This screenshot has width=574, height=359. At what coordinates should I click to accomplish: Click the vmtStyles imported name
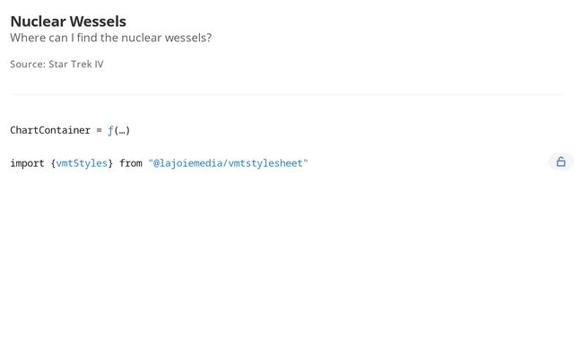point(82,163)
